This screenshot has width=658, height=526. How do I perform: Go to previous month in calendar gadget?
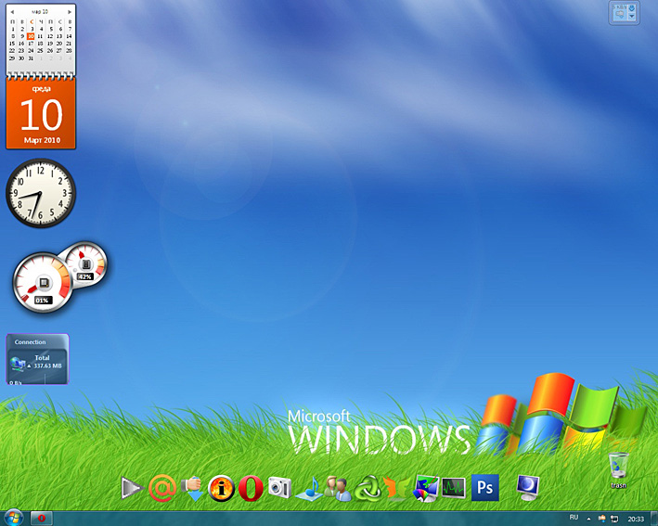coord(12,12)
